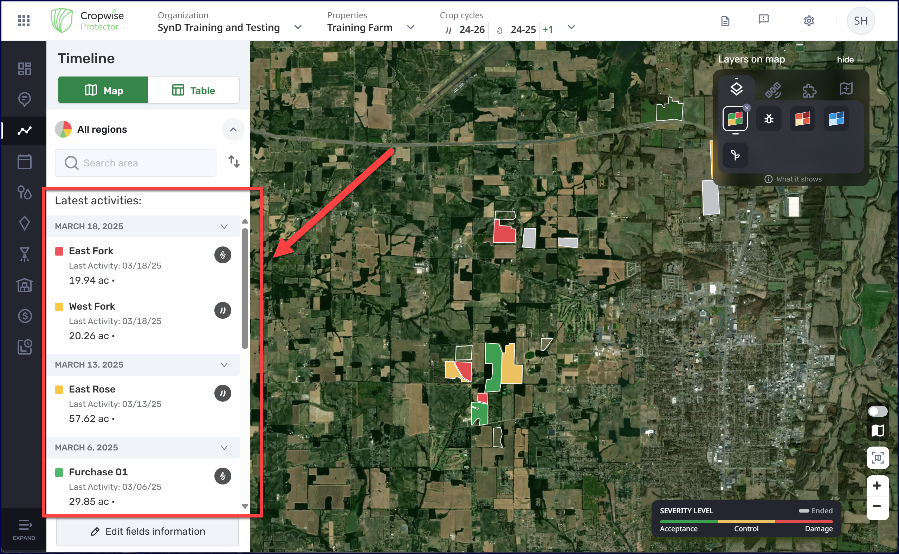Open the apps grid menu
The image size is (899, 554).
pos(24,21)
